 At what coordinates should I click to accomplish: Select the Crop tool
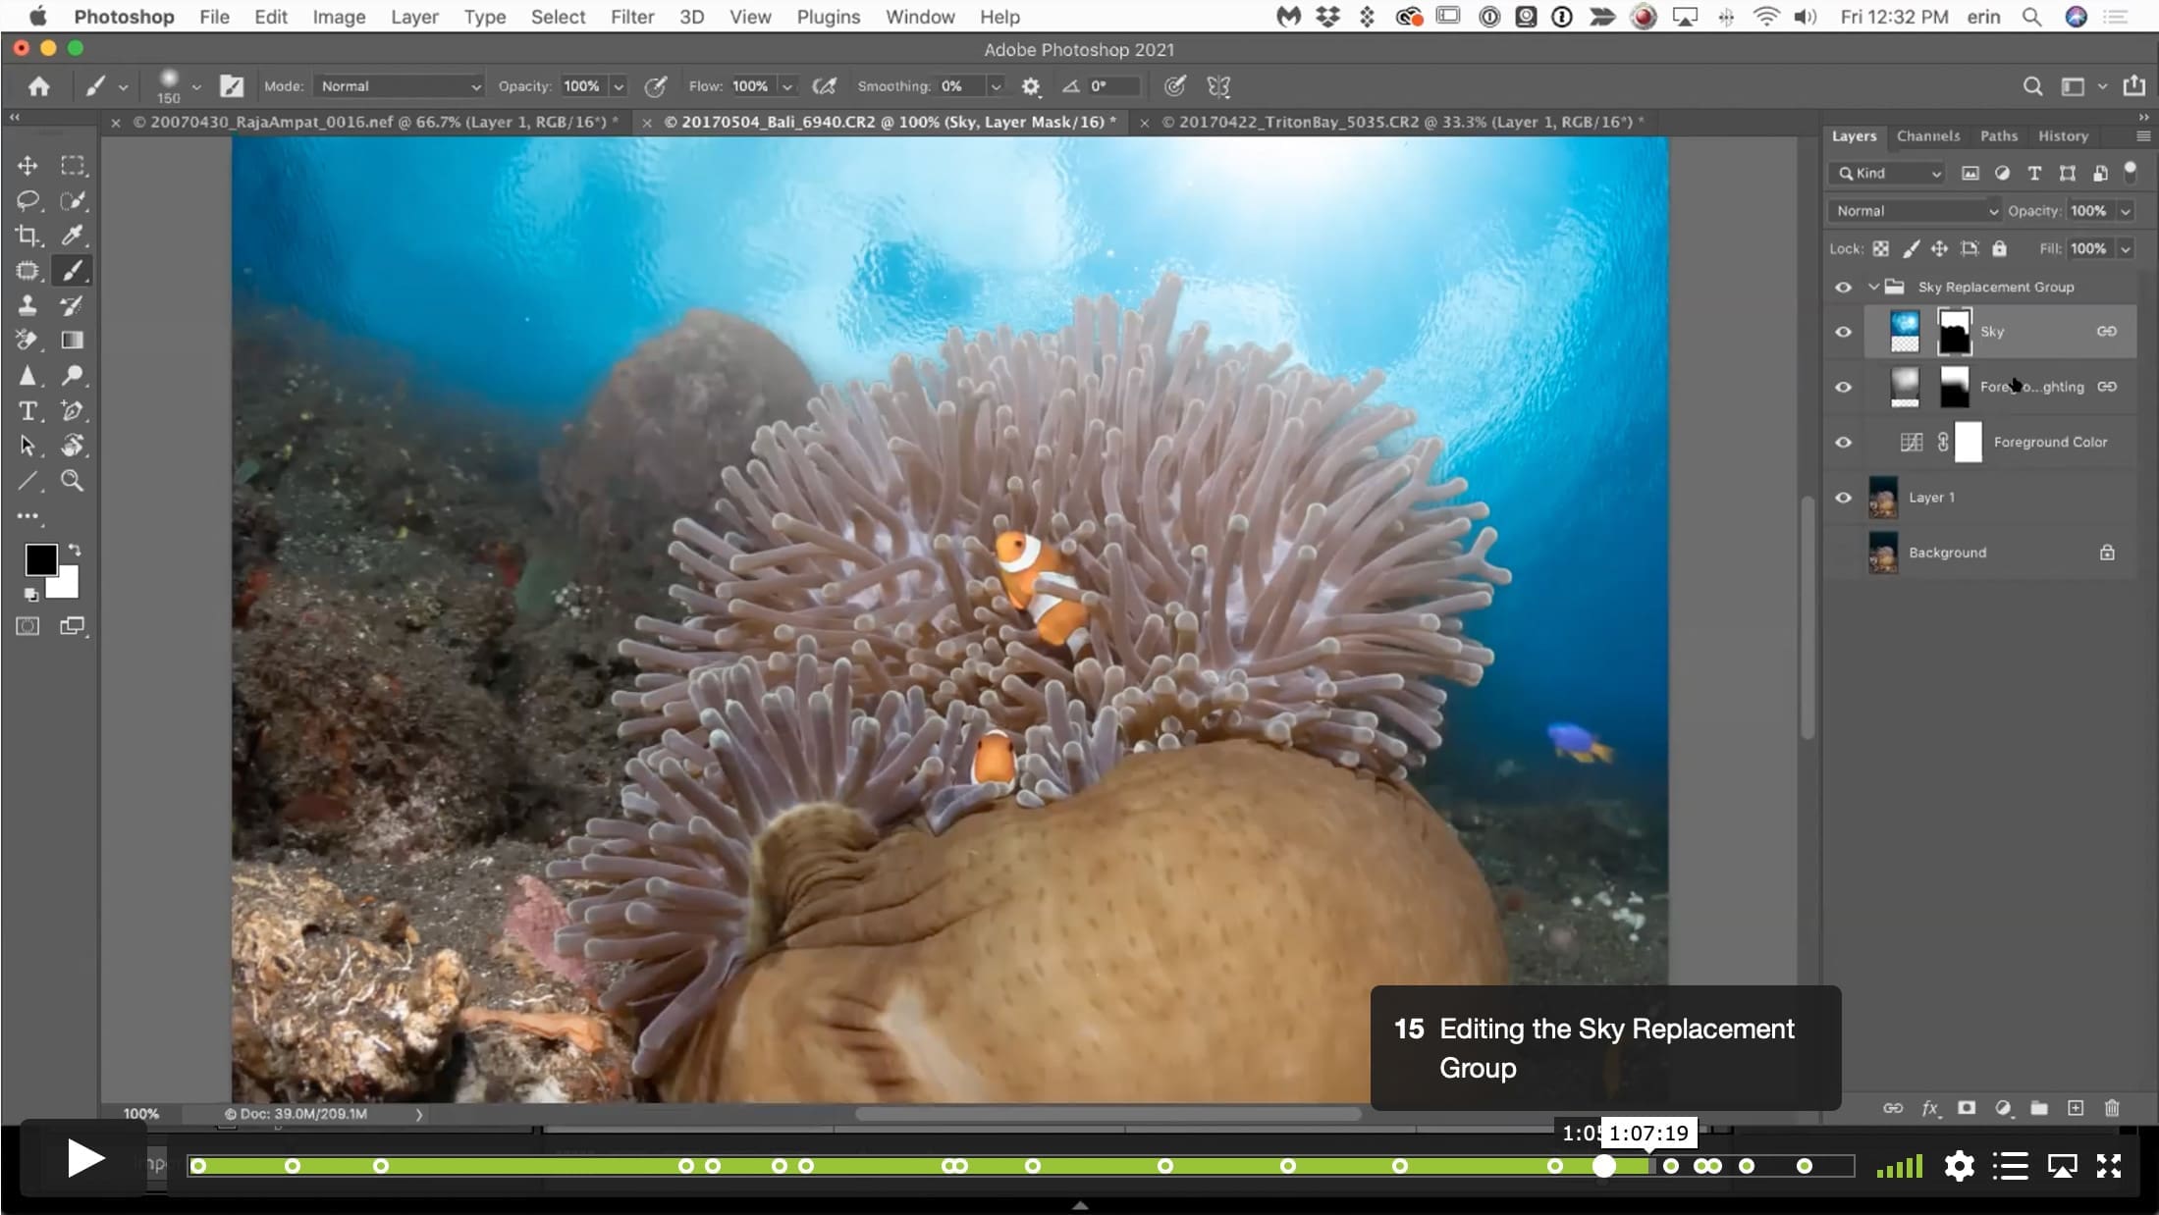tap(27, 236)
